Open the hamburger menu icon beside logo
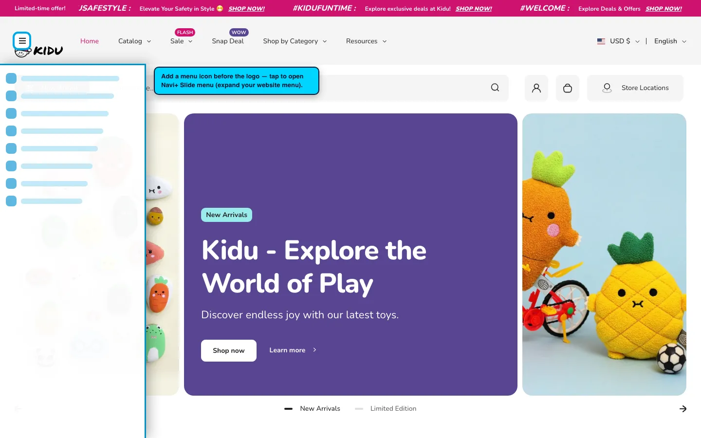The height and width of the screenshot is (438, 701). [x=22, y=41]
